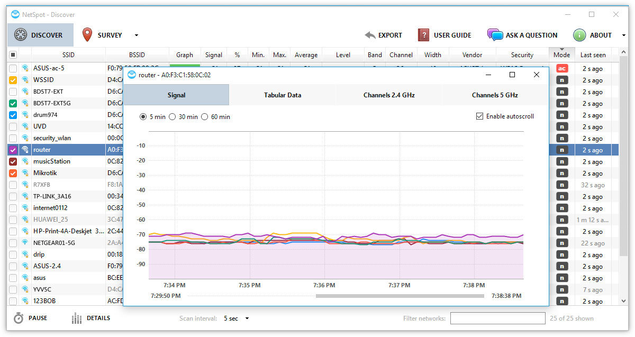
Task: Open the Channels 5 GHz tab
Action: point(495,95)
